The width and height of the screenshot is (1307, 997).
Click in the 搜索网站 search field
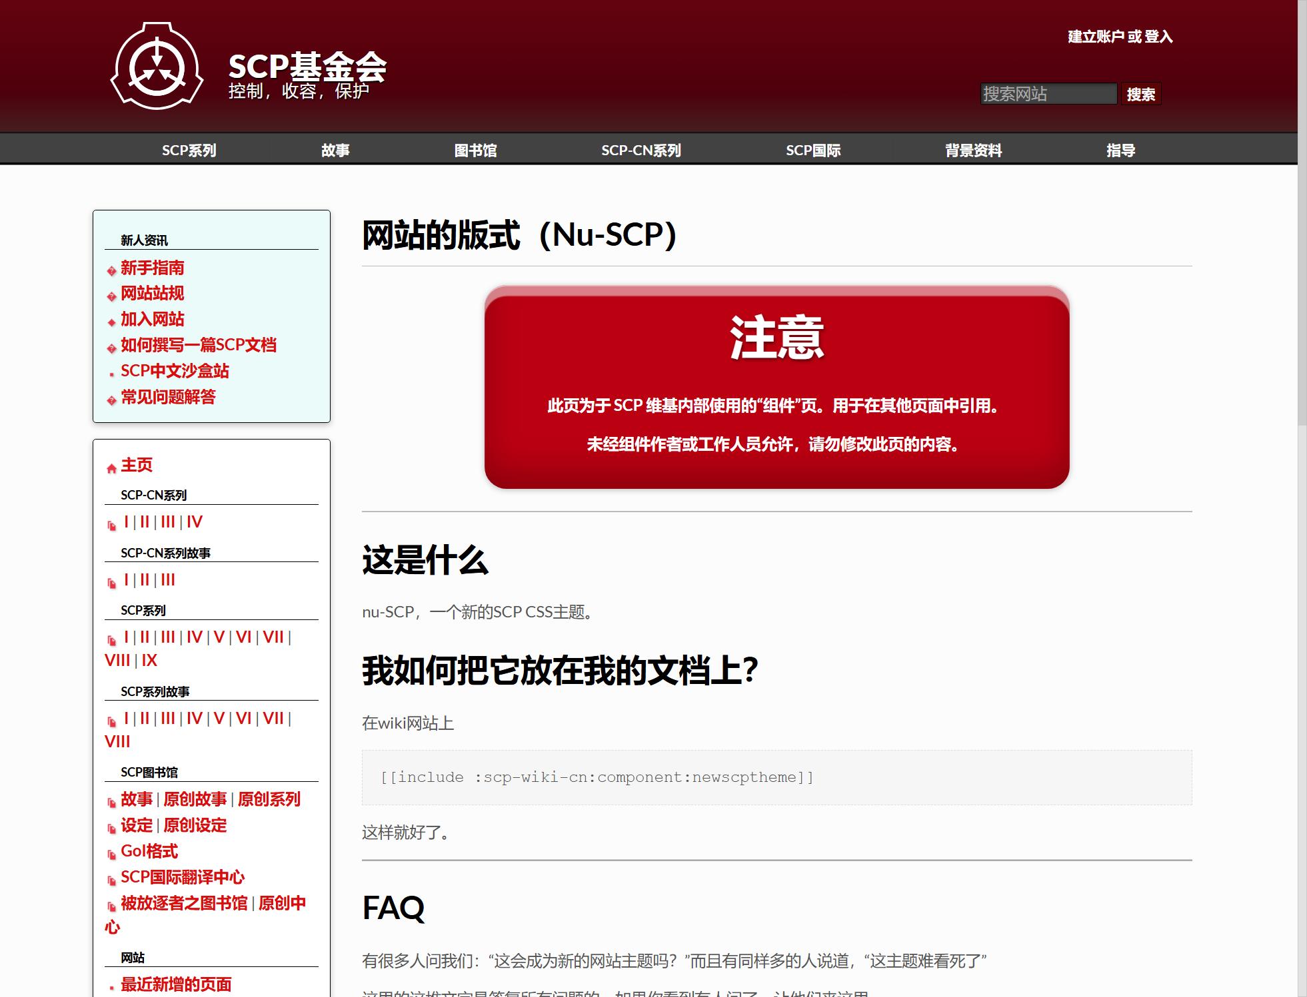[1048, 94]
